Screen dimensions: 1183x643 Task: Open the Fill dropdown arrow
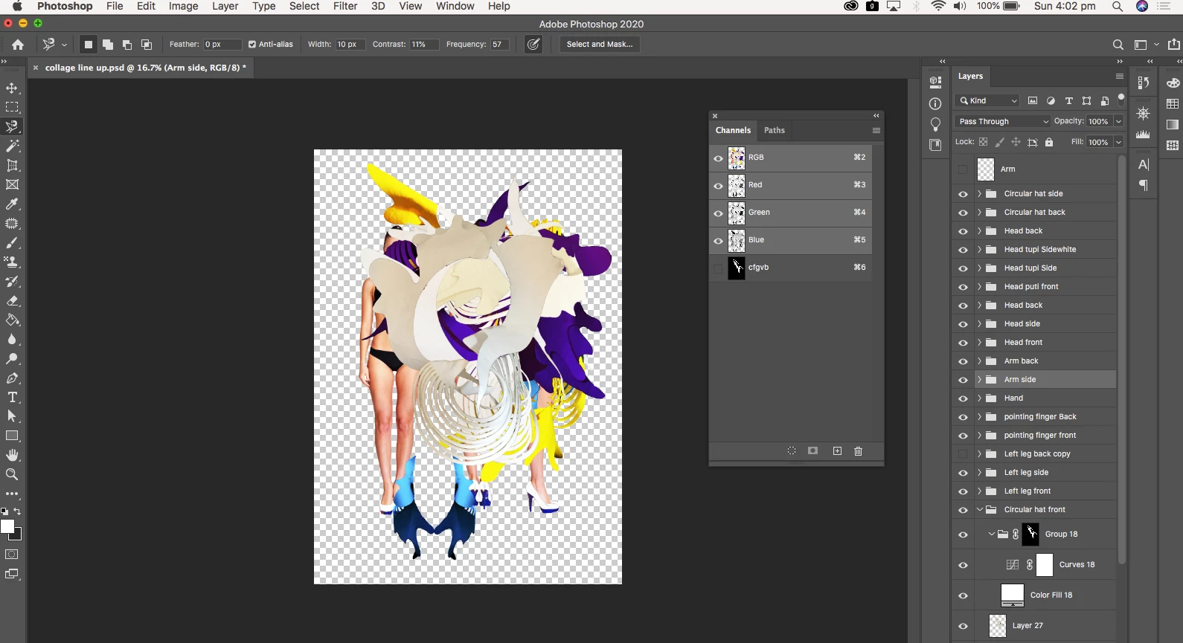pyautogui.click(x=1118, y=142)
